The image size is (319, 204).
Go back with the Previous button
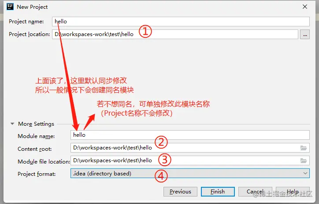tap(180, 192)
